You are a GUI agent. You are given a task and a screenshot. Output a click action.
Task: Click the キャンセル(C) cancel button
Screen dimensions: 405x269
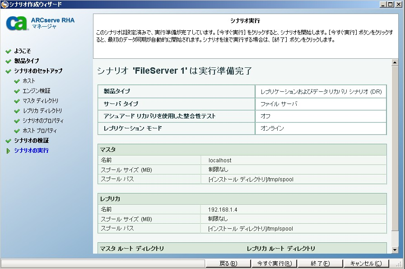click(366, 263)
